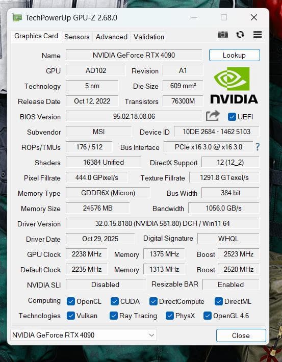The height and width of the screenshot is (362, 282).
Task: Click the Default Clock value 2235 MHz
Action: click(87, 269)
